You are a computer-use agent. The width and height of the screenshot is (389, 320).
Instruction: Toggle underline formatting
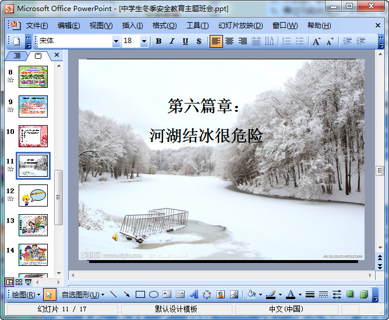185,41
